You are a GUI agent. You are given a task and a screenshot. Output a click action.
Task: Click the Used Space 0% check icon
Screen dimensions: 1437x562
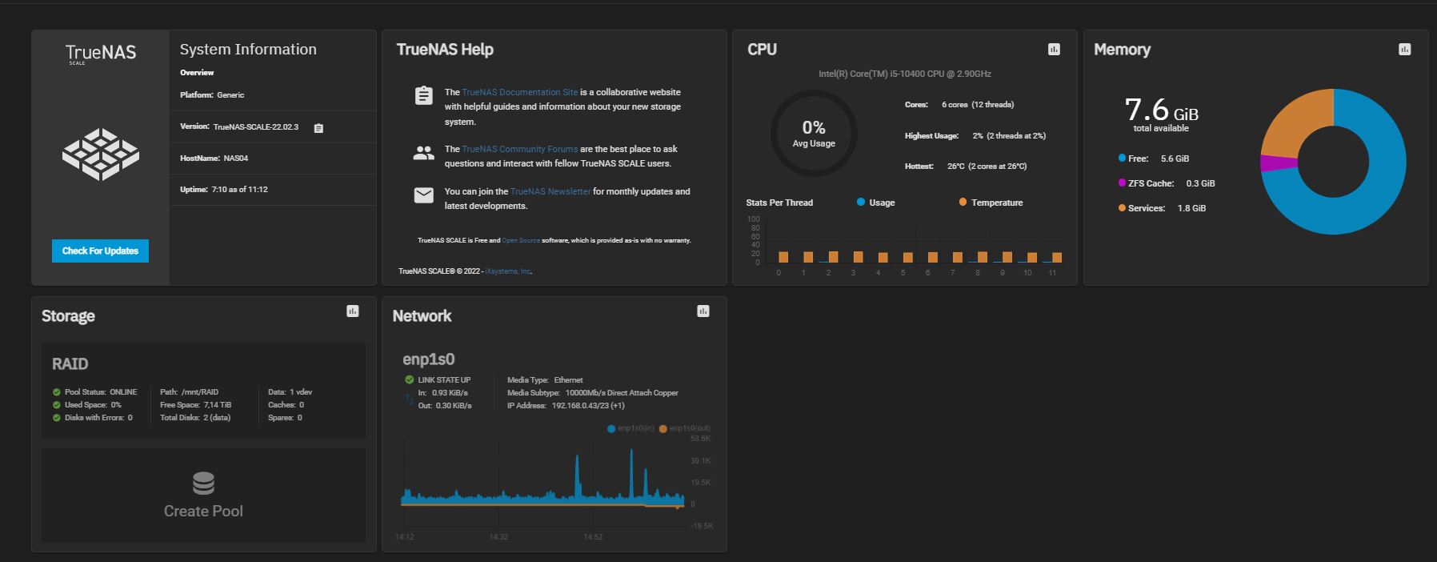click(57, 405)
